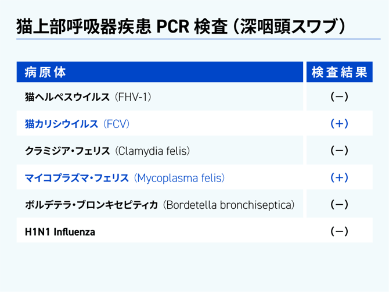Click the 検査結果 column header
This screenshot has width=389, height=292.
click(339, 72)
